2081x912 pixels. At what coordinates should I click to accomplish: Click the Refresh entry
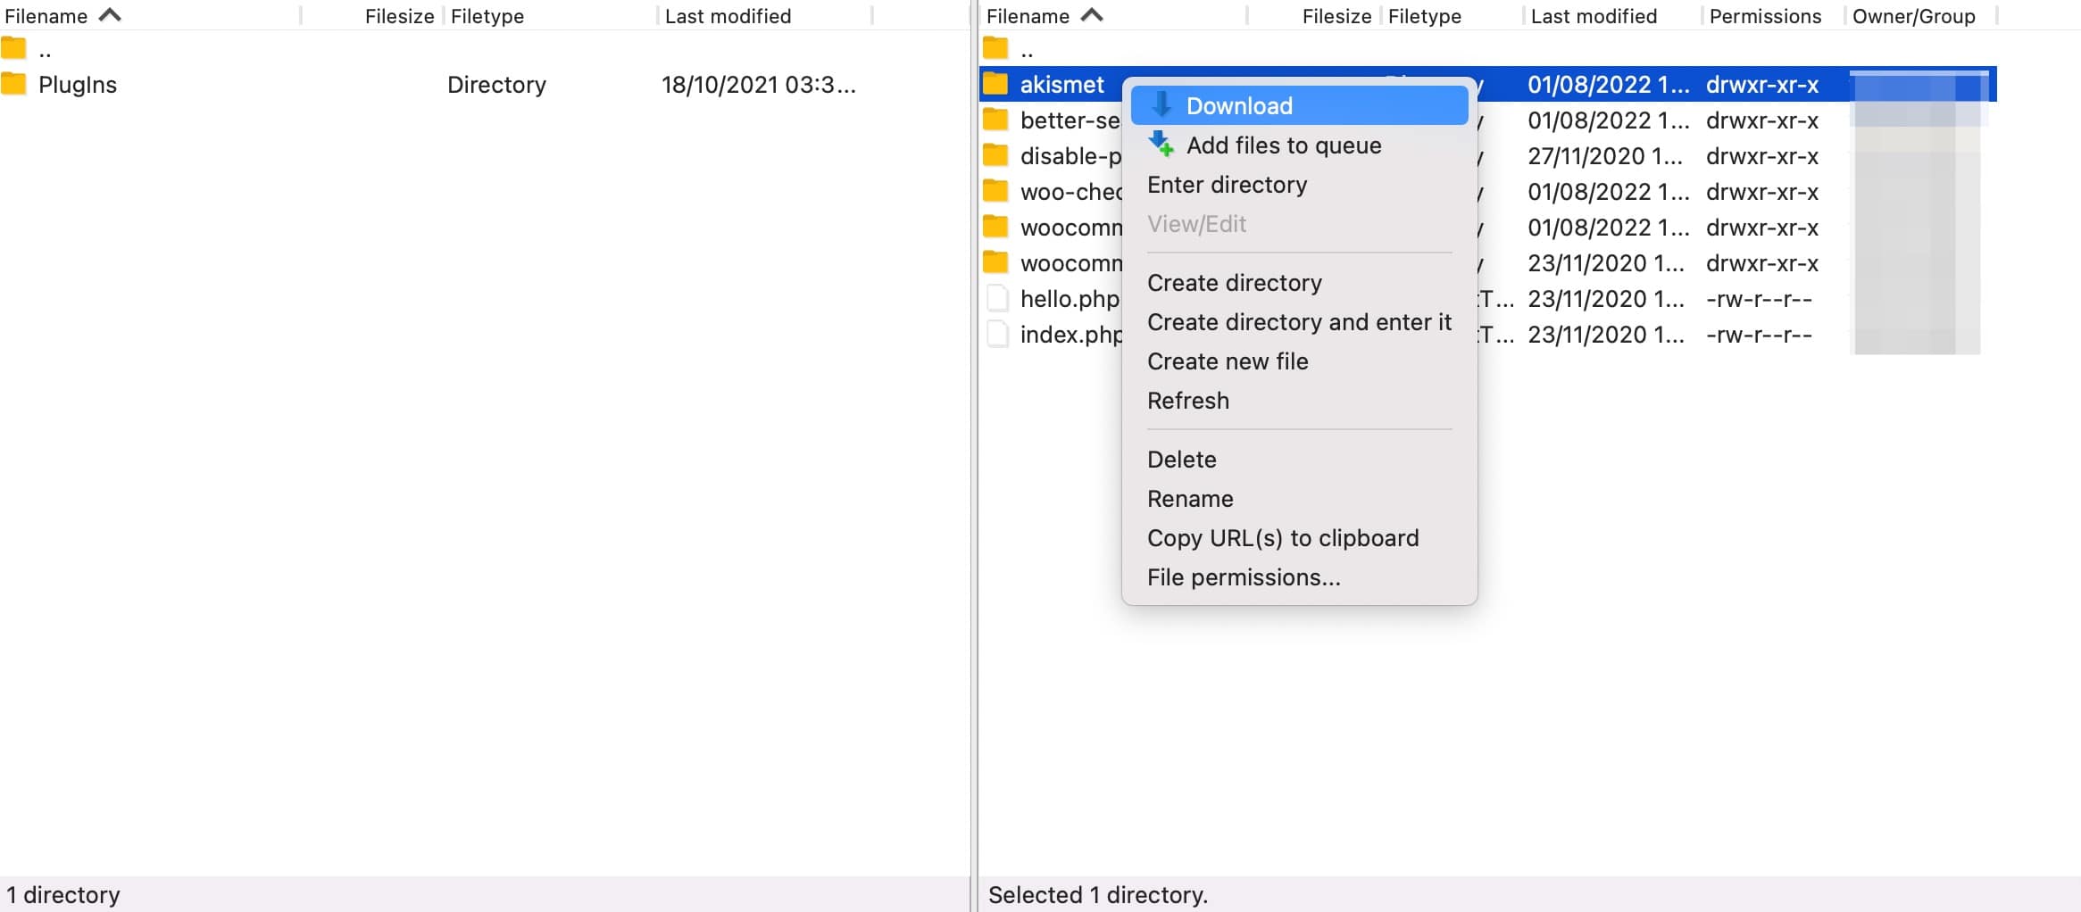click(x=1188, y=400)
